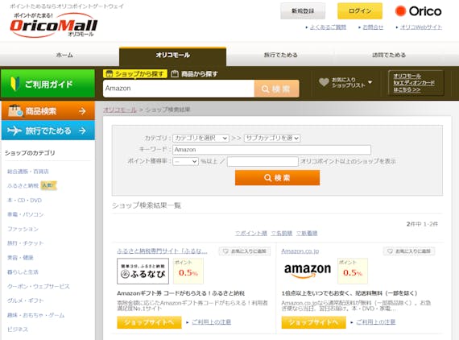The height and width of the screenshot is (340, 459).
Task: Select the 総合通販・百貨店 category
Action: click(x=28, y=172)
